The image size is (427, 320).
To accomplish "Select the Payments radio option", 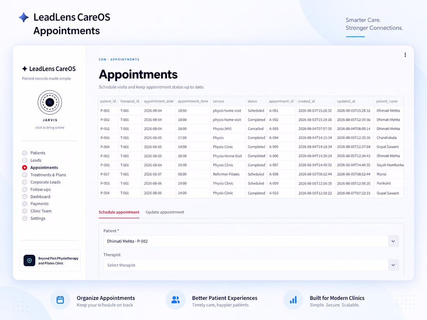I will pyautogui.click(x=24, y=204).
